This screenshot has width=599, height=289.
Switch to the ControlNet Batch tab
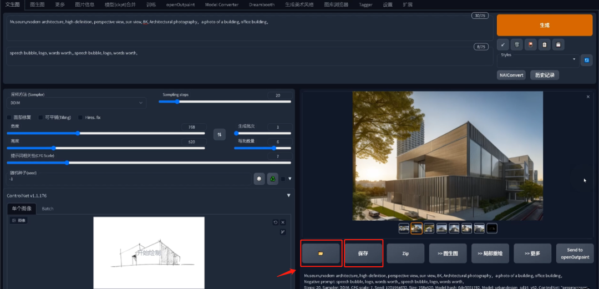pos(48,209)
